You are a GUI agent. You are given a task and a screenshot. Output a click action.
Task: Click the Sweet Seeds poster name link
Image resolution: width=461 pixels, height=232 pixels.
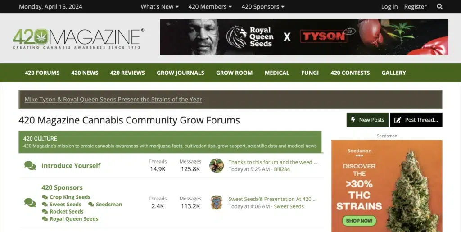[289, 206]
